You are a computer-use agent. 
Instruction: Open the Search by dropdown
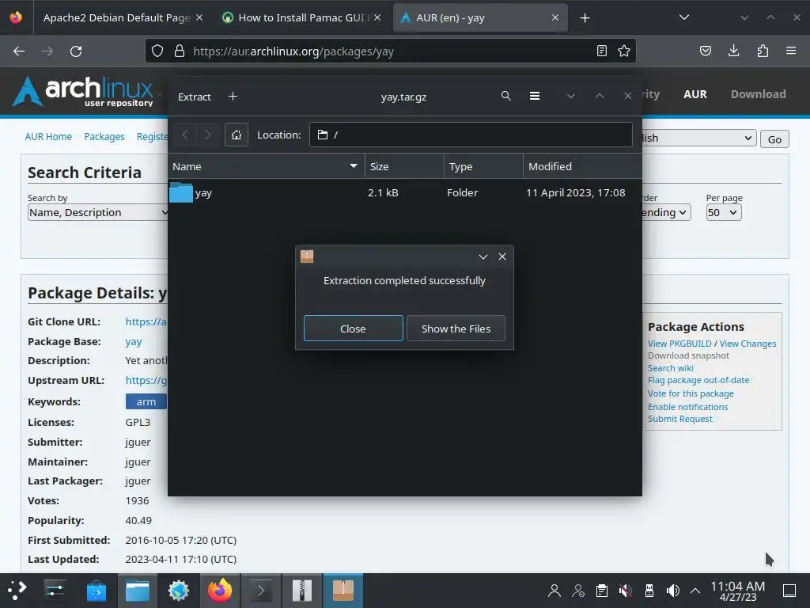coord(98,212)
